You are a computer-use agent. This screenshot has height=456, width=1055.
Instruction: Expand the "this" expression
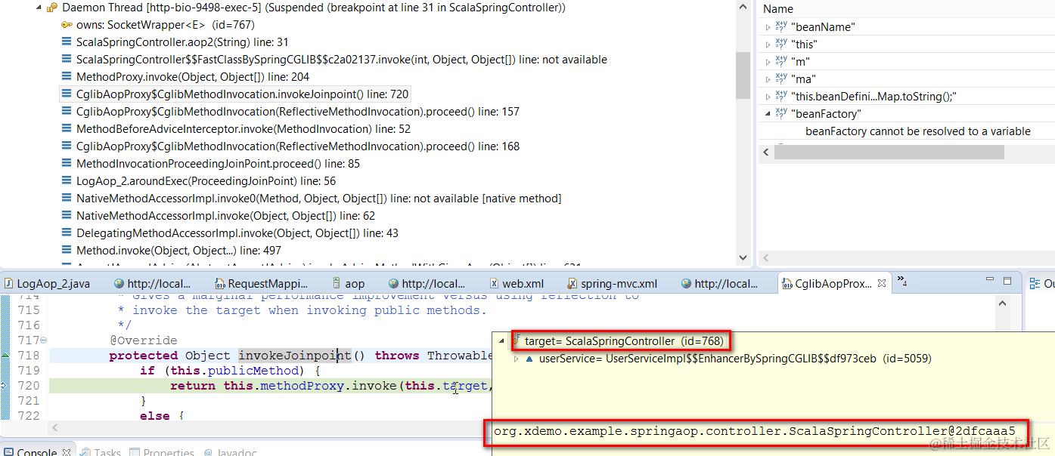(768, 45)
